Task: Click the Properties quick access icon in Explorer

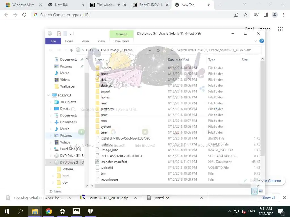Action: [x=59, y=34]
